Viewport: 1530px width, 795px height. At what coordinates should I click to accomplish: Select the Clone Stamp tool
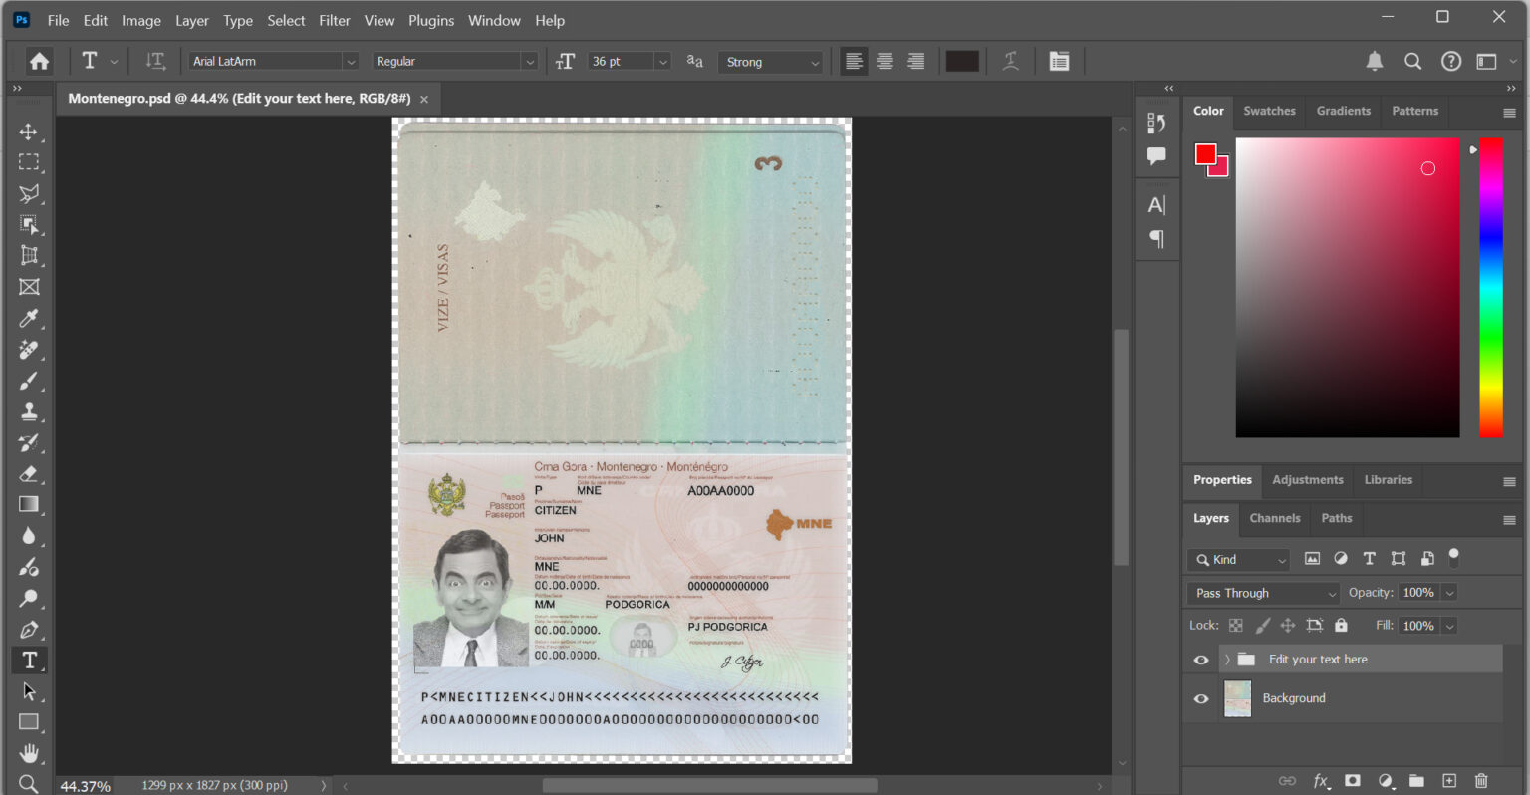(29, 411)
